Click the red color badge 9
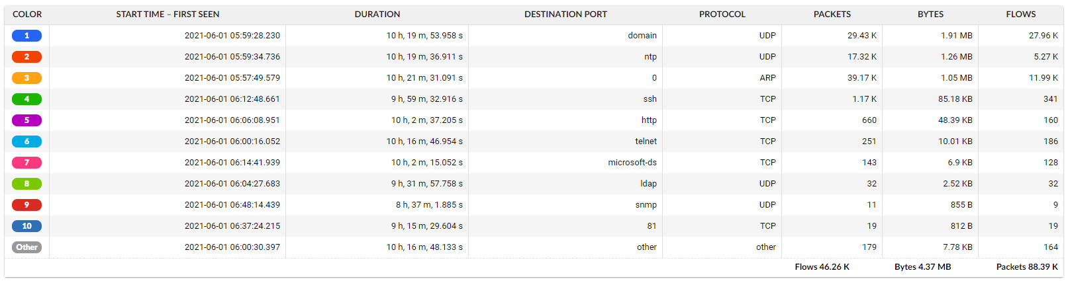 pyautogui.click(x=26, y=205)
